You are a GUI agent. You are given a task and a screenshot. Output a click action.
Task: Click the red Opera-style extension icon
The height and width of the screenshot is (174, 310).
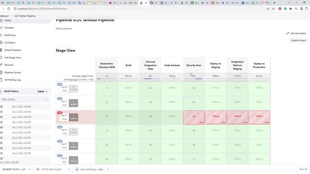click(280, 9)
